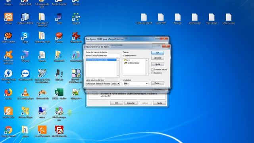Enable the Exclusivo checkbox
This screenshot has width=254, height=143.
152,73
